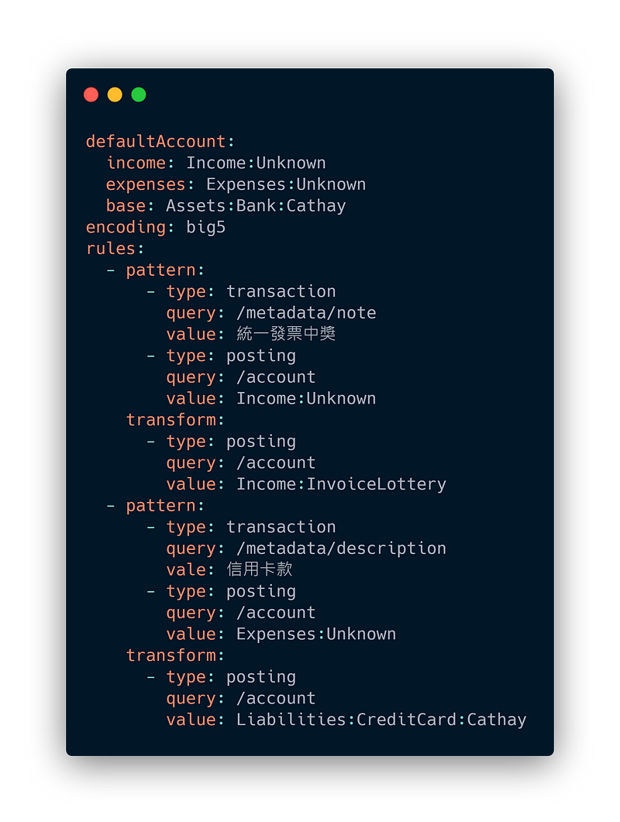Click the yellow minimize dot
620x822 pixels.
coord(115,95)
